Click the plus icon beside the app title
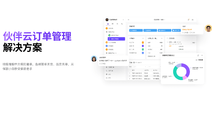The width and height of the screenshot is (212, 132). [123, 20]
